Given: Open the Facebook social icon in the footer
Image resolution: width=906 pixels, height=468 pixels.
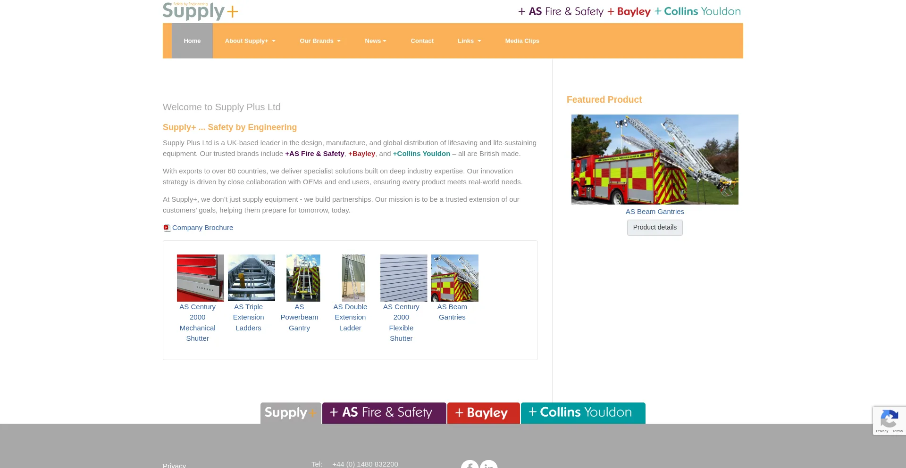Looking at the screenshot, I should [x=470, y=465].
